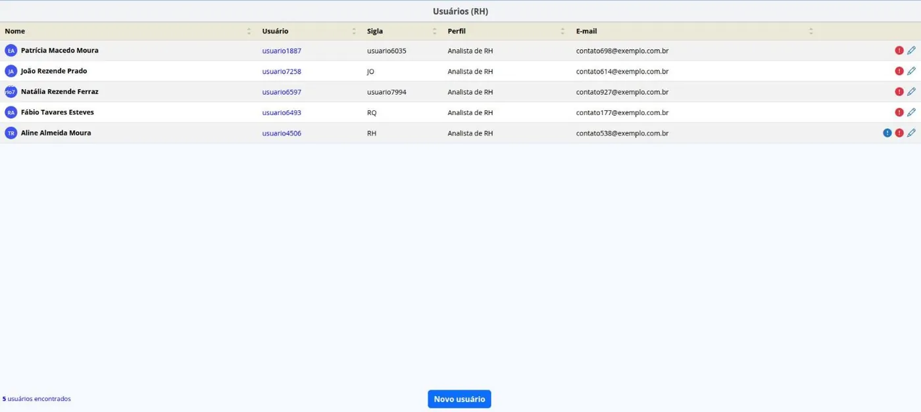Click the RA avatar beside Fábio Tavares Esteves
The image size is (921, 412).
click(x=11, y=112)
